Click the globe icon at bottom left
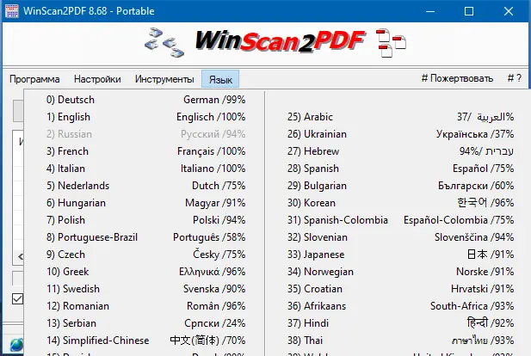The image size is (531, 356). (x=16, y=345)
